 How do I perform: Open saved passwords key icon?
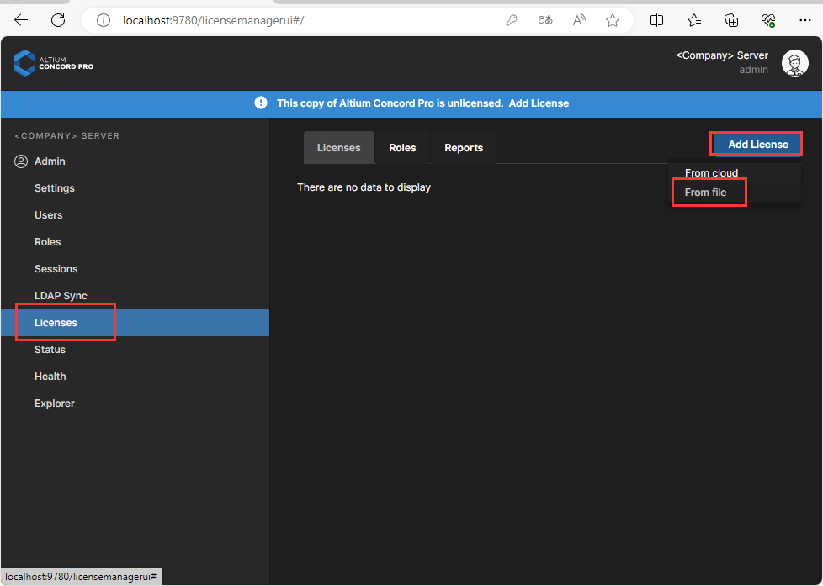[x=512, y=20]
